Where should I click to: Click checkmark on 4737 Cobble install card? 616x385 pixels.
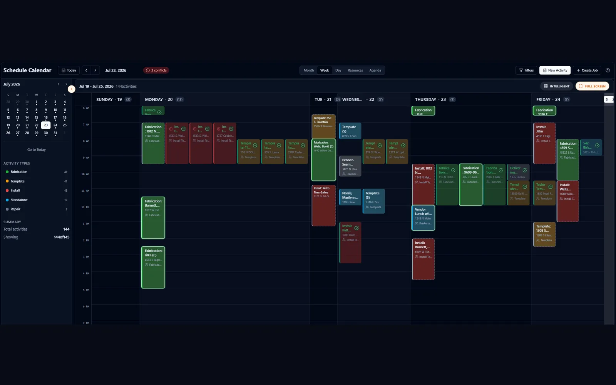point(231,129)
